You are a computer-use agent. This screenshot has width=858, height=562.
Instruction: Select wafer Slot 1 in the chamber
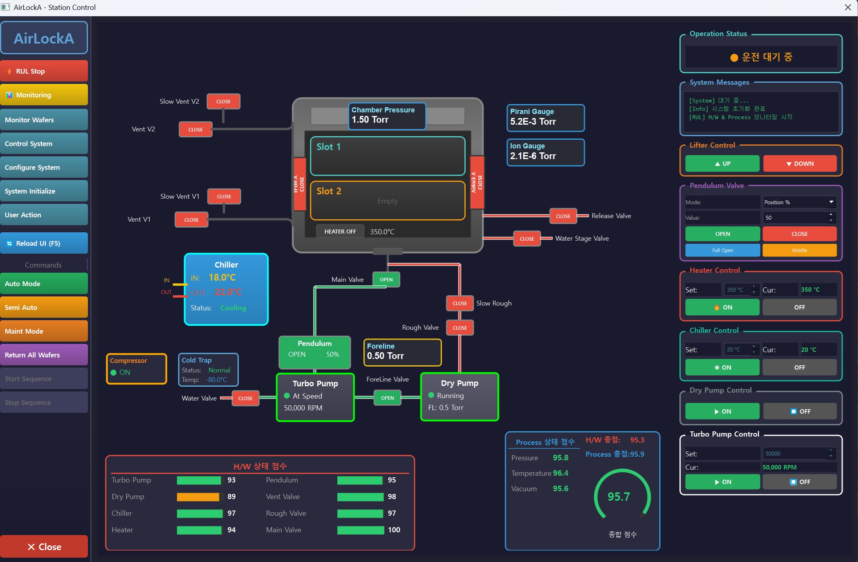[x=388, y=156]
